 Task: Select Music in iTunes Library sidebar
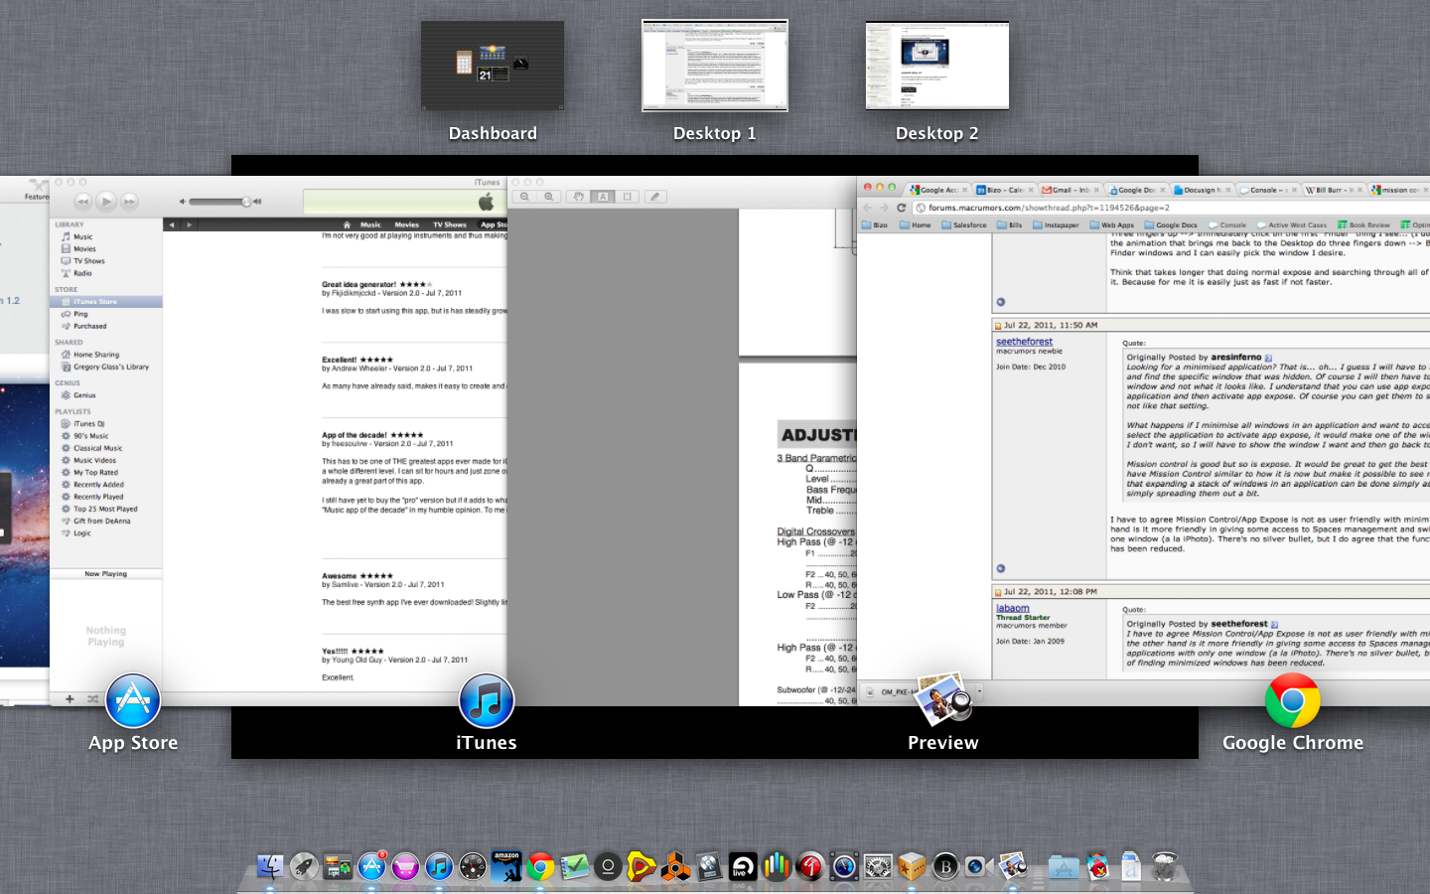pos(82,236)
